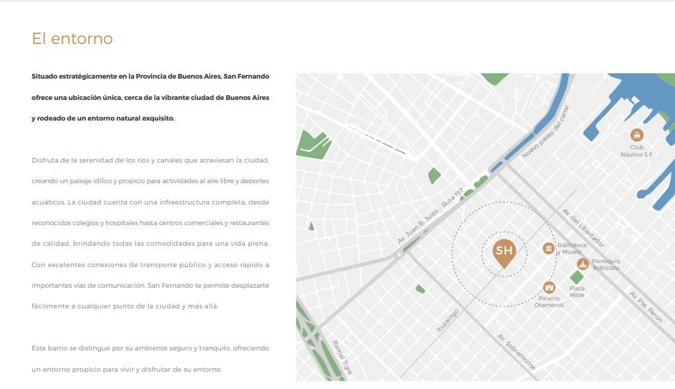Click the Biblioteca y Museo label
675x389 pixels.
571,248
